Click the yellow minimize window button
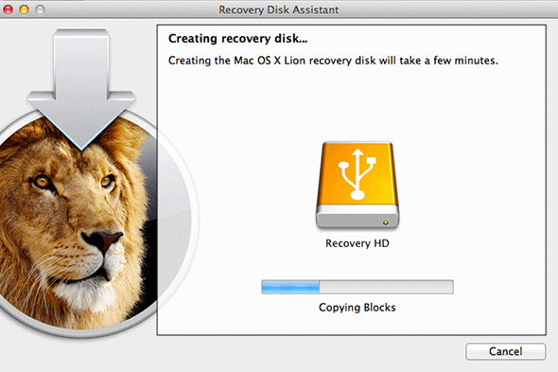 point(25,9)
